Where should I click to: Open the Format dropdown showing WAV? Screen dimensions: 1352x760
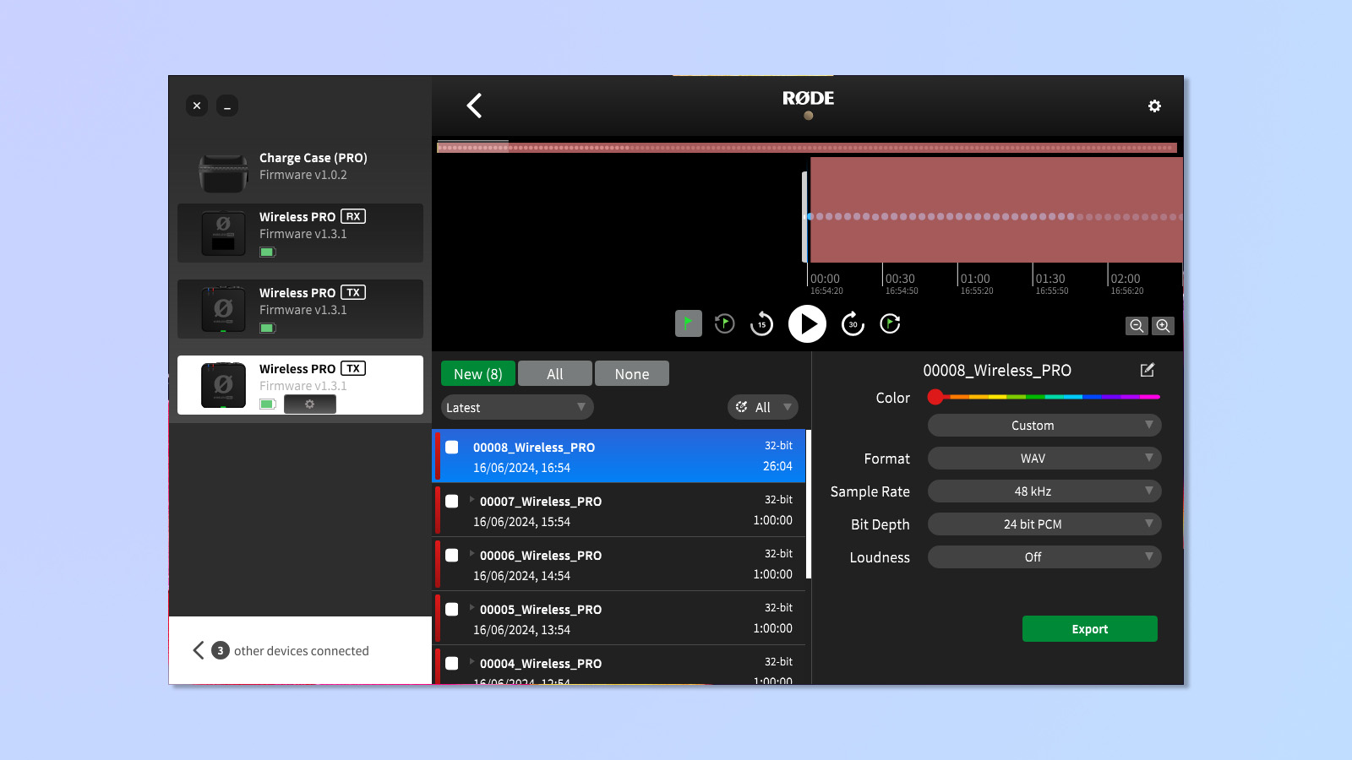[x=1044, y=459]
